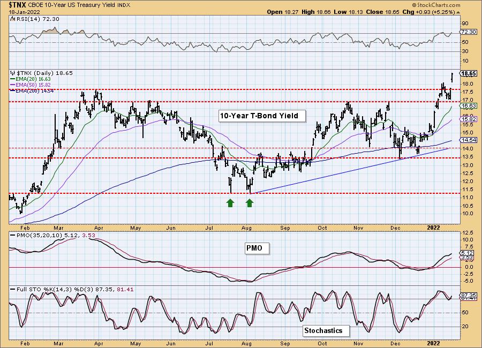Click the 16.63 EMA tag on right axis
Viewport: 482px width, 348px height.
(x=469, y=106)
